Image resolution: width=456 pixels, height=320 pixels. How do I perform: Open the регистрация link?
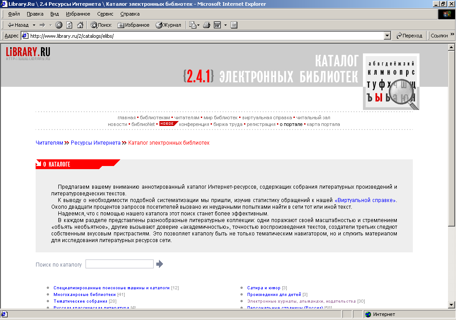tap(261, 125)
